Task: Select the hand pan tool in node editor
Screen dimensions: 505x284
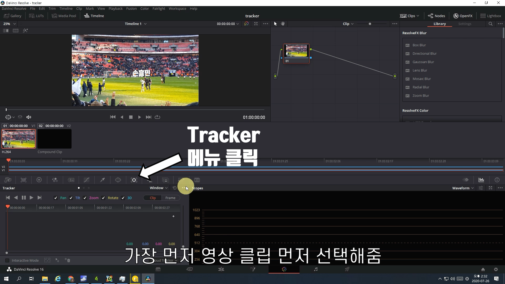Action: tap(283, 24)
